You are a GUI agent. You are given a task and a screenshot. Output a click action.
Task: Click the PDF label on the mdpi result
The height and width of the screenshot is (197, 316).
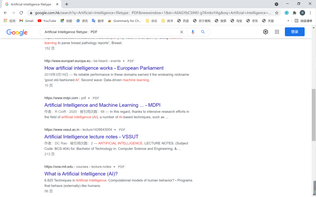96,98
